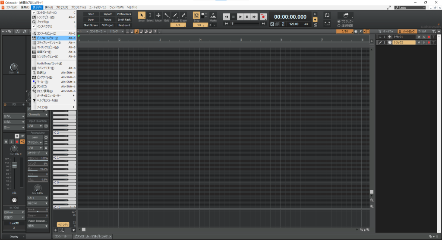Adjust the inspector volume fader

click(14, 165)
